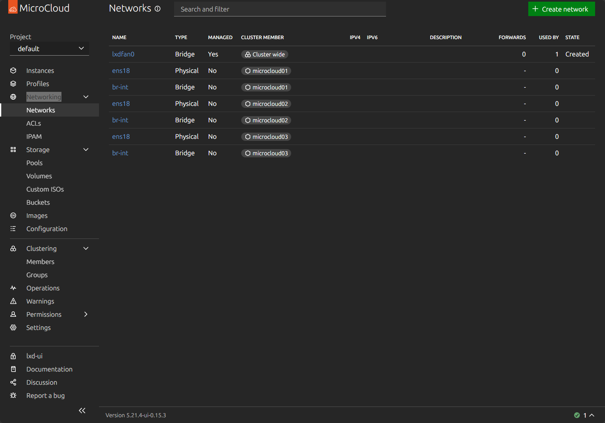
Task: Click the Networking globe icon
Action: point(13,97)
